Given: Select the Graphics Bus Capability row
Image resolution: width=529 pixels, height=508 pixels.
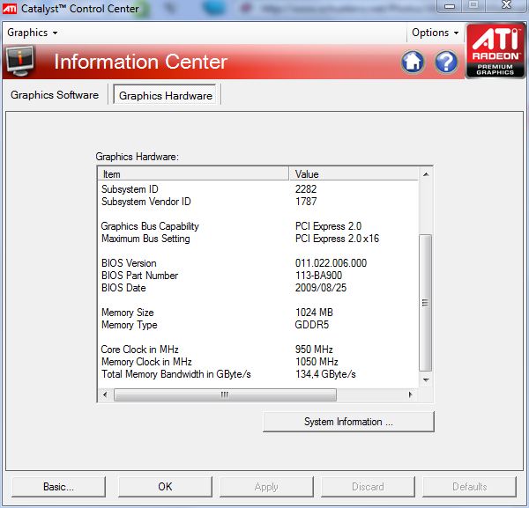Looking at the screenshot, I should pyautogui.click(x=258, y=226).
